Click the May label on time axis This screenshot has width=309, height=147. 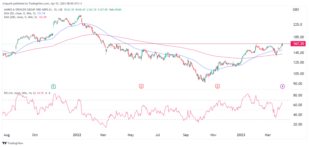pos(131,135)
